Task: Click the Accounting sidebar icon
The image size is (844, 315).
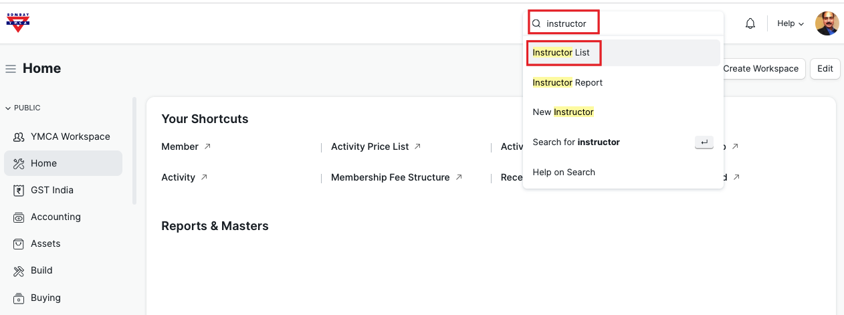Action: click(19, 217)
